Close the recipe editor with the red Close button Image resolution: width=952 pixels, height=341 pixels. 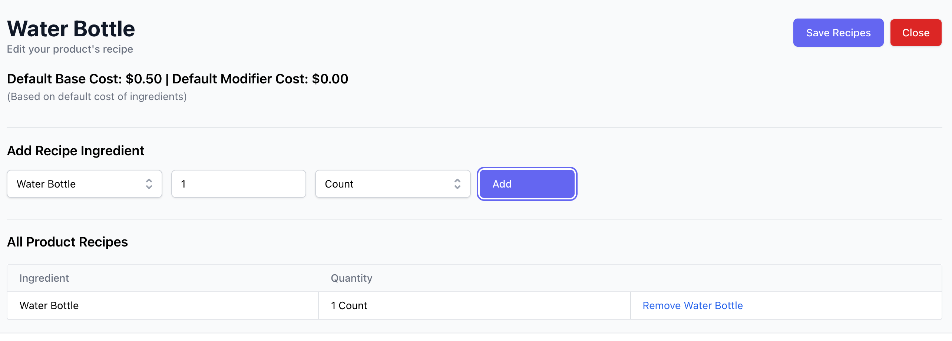coord(916,33)
